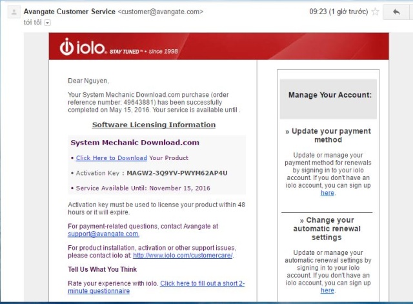Image resolution: width=413 pixels, height=304 pixels.
Task: Click the 'Dear Nguyen,' greeting
Action: click(x=88, y=81)
